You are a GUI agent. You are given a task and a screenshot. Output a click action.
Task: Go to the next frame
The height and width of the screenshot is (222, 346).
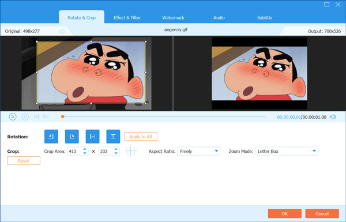(x=46, y=116)
